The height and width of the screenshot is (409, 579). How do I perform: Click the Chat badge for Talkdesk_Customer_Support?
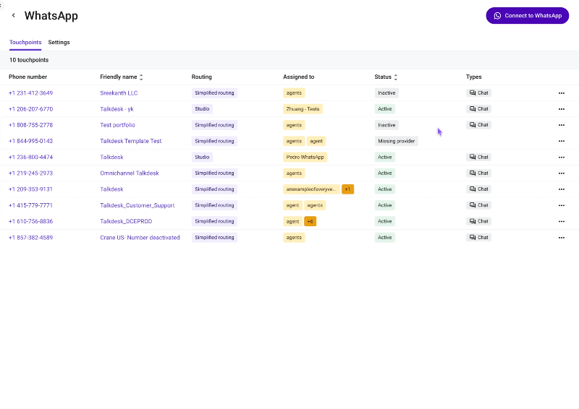[x=478, y=205]
